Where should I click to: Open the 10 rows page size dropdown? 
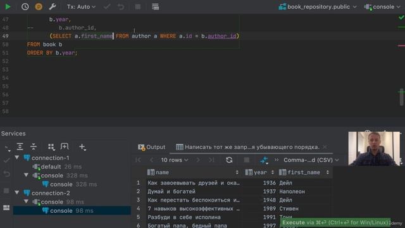(175, 160)
